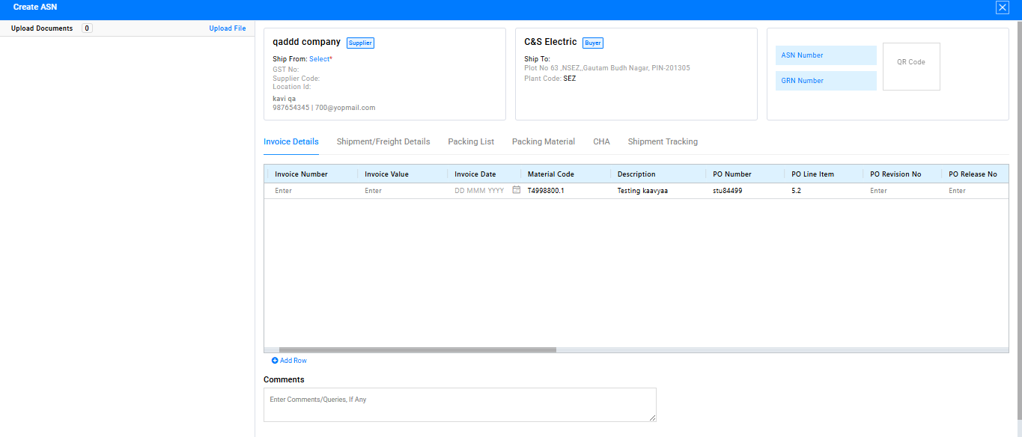
Task: Open the Invoice Details tab
Action: 291,141
